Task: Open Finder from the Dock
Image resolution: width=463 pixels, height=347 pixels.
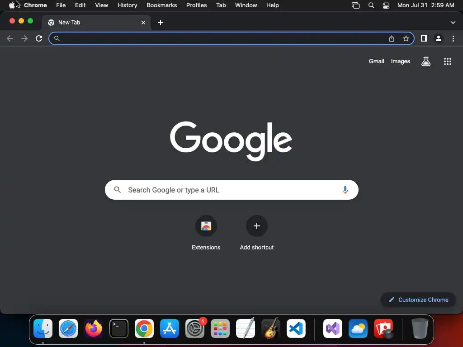Action: pos(43,328)
